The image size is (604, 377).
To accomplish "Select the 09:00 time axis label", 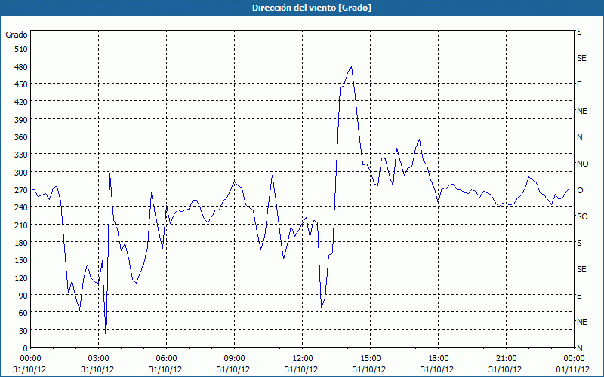I will [x=234, y=359].
